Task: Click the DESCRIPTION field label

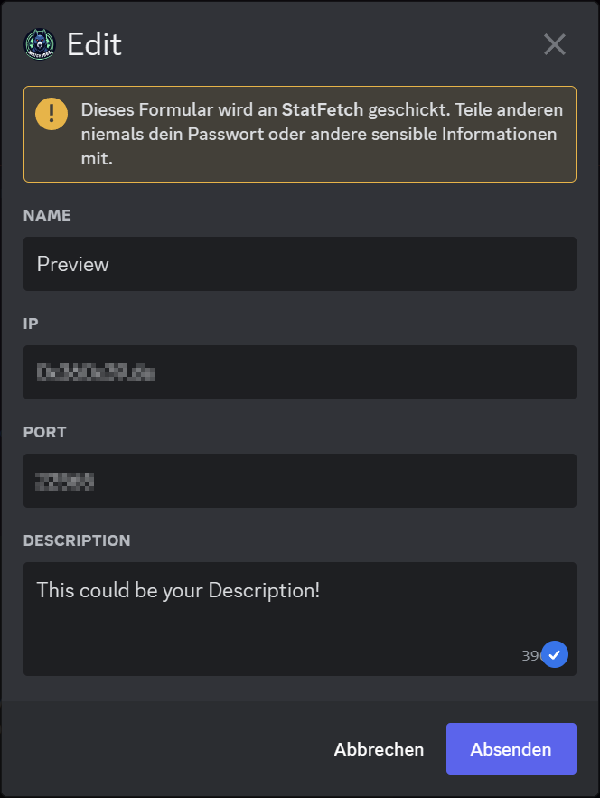Action: click(x=77, y=540)
